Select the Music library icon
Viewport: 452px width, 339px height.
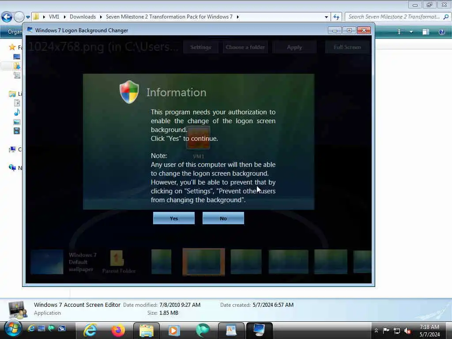point(17,113)
